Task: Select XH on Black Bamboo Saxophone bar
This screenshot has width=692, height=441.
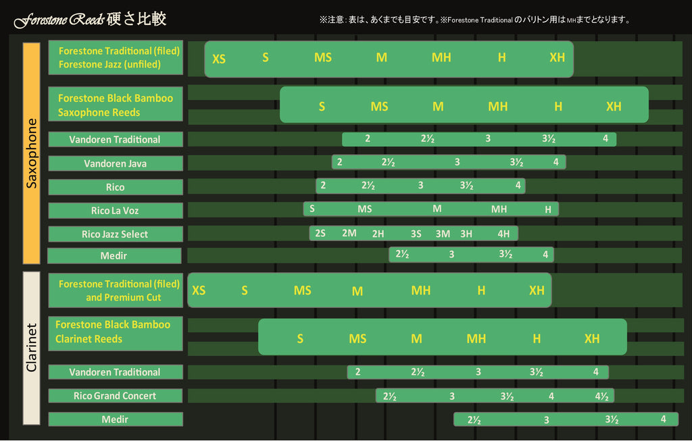Action: [613, 106]
